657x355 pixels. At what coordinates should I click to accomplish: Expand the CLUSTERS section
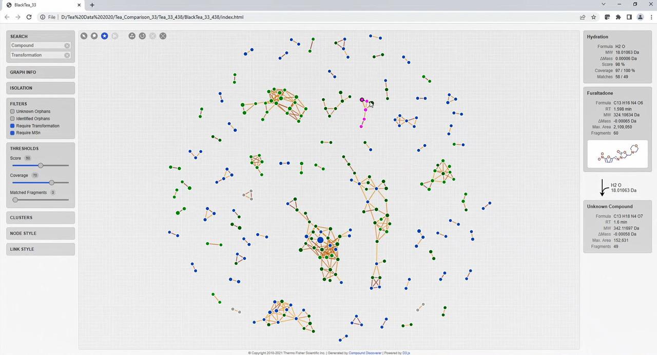coord(41,218)
